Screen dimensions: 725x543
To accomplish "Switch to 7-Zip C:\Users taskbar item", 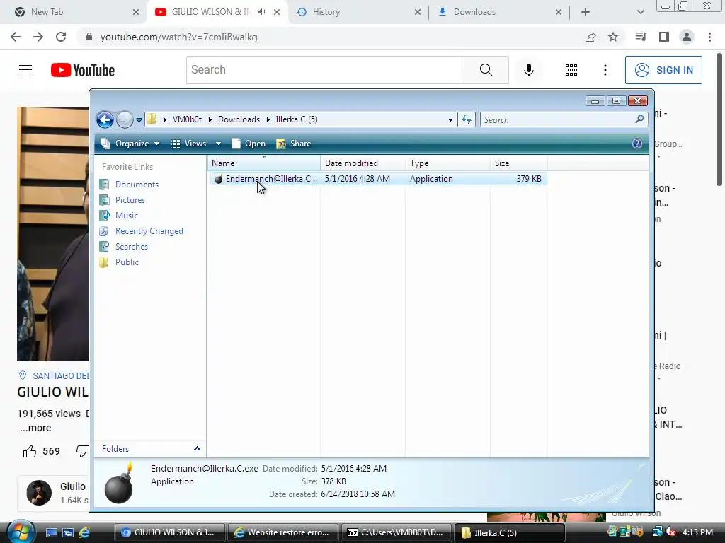I will [396, 532].
